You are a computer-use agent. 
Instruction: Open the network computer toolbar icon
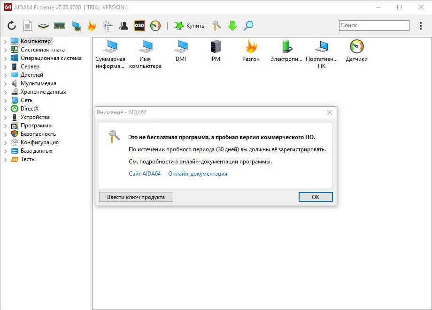(76, 26)
